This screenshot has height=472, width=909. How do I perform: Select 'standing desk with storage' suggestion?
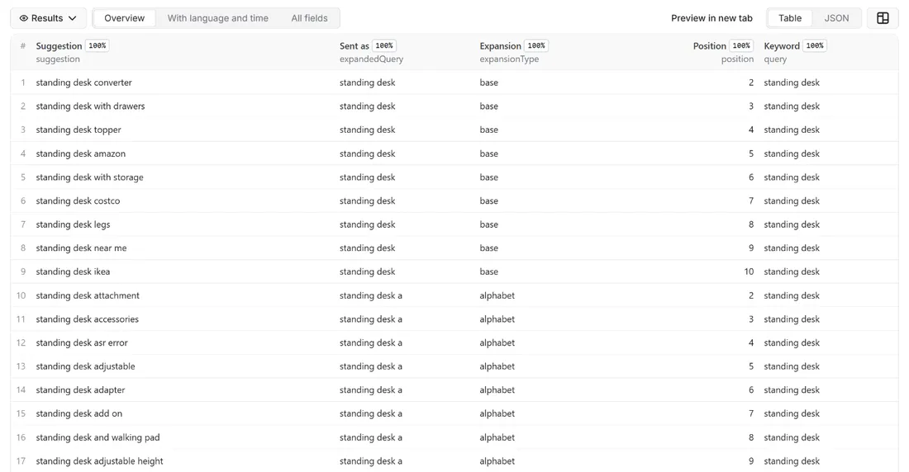(89, 177)
